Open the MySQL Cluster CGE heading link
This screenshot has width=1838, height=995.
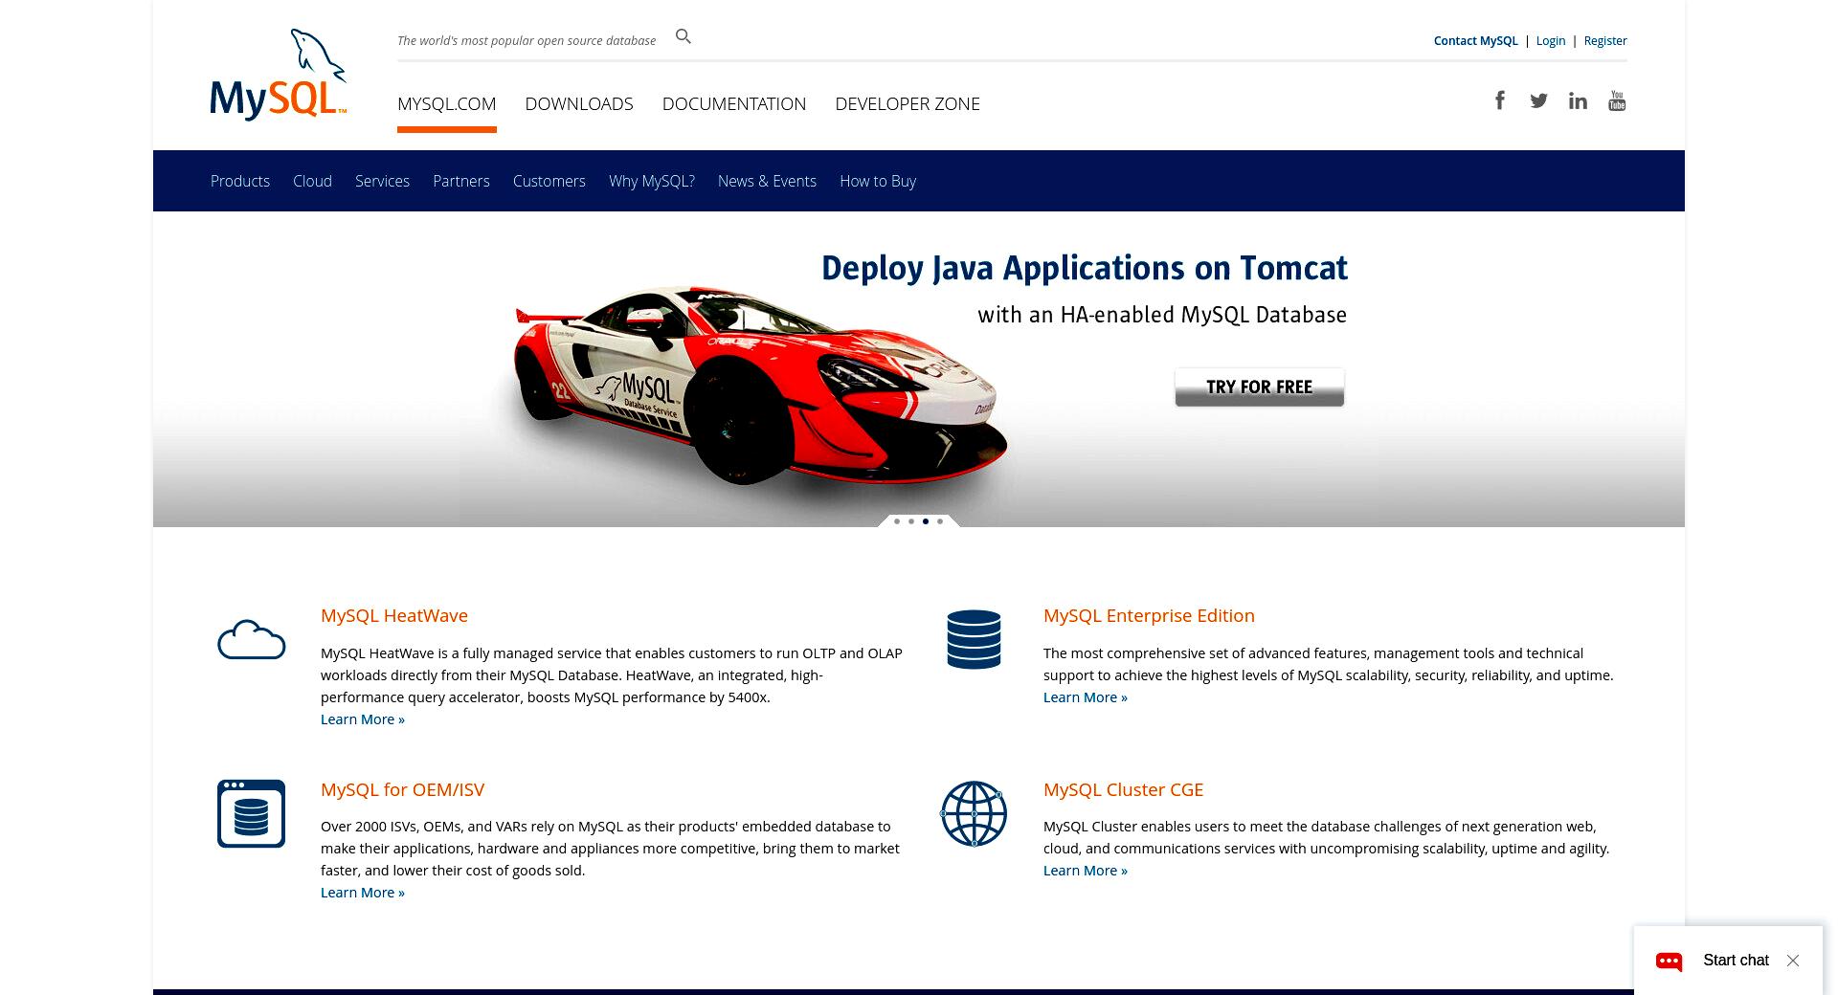coord(1124,789)
